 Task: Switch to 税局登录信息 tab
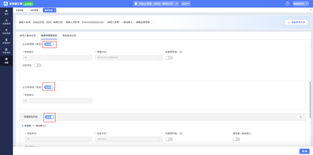[x=69, y=36]
